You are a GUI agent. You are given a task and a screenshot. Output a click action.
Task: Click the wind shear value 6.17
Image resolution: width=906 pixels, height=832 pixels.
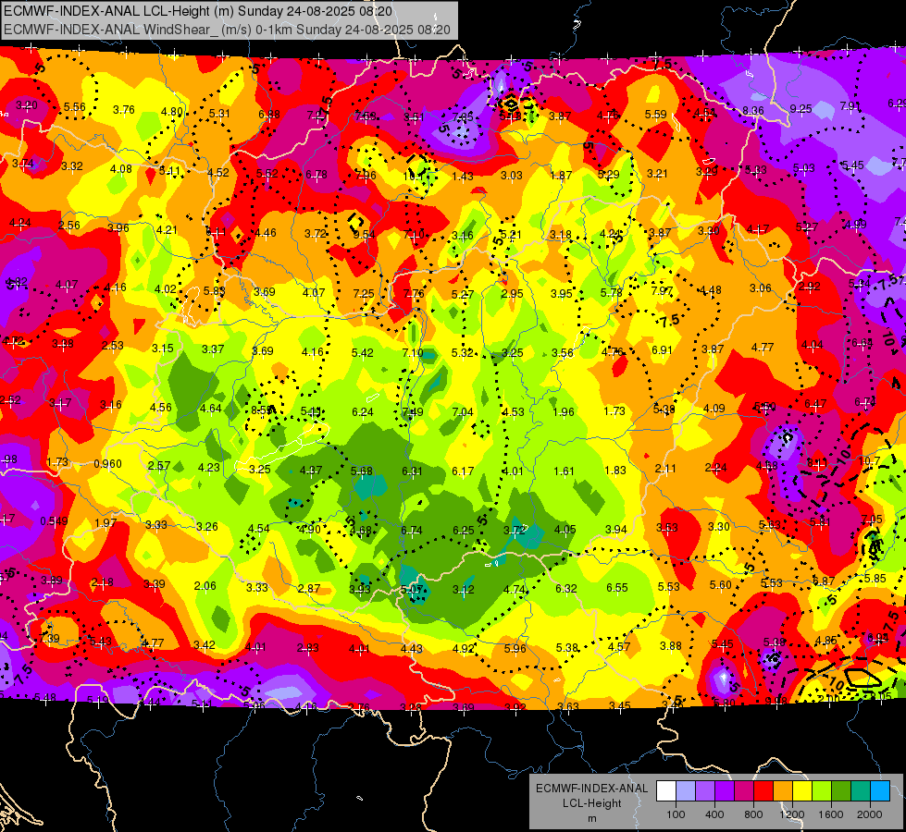tap(463, 471)
